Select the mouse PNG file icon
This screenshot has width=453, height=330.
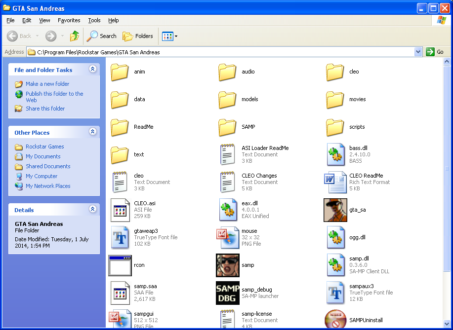click(227, 237)
